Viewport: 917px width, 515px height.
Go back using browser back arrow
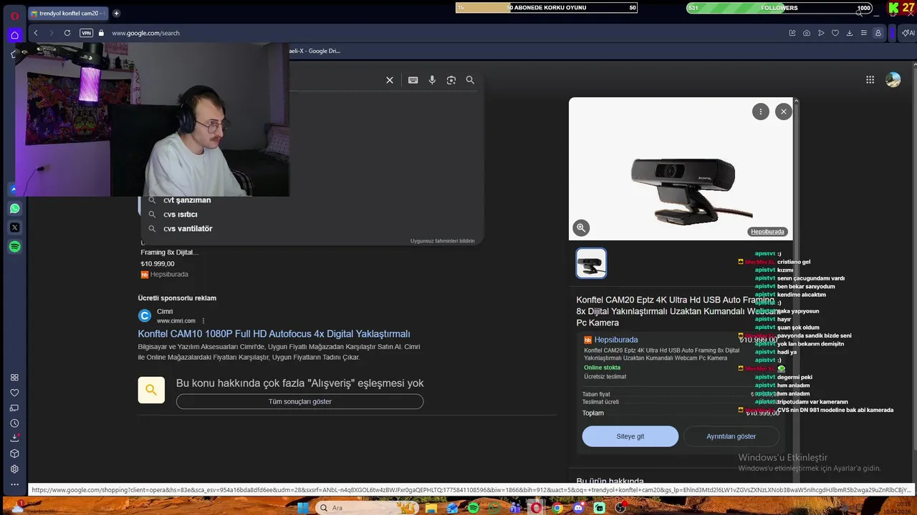click(36, 33)
